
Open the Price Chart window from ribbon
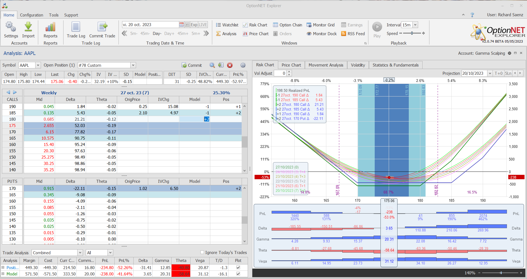click(x=256, y=34)
